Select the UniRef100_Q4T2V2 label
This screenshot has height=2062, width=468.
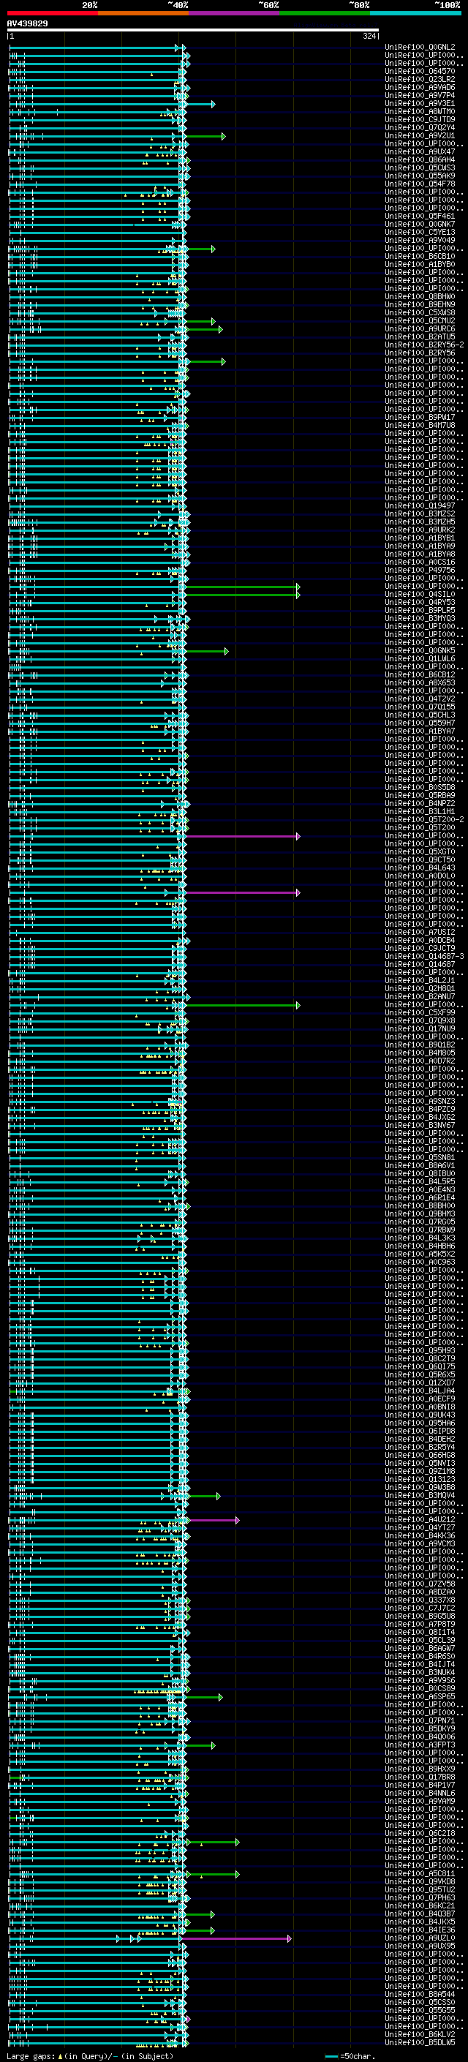click(419, 699)
